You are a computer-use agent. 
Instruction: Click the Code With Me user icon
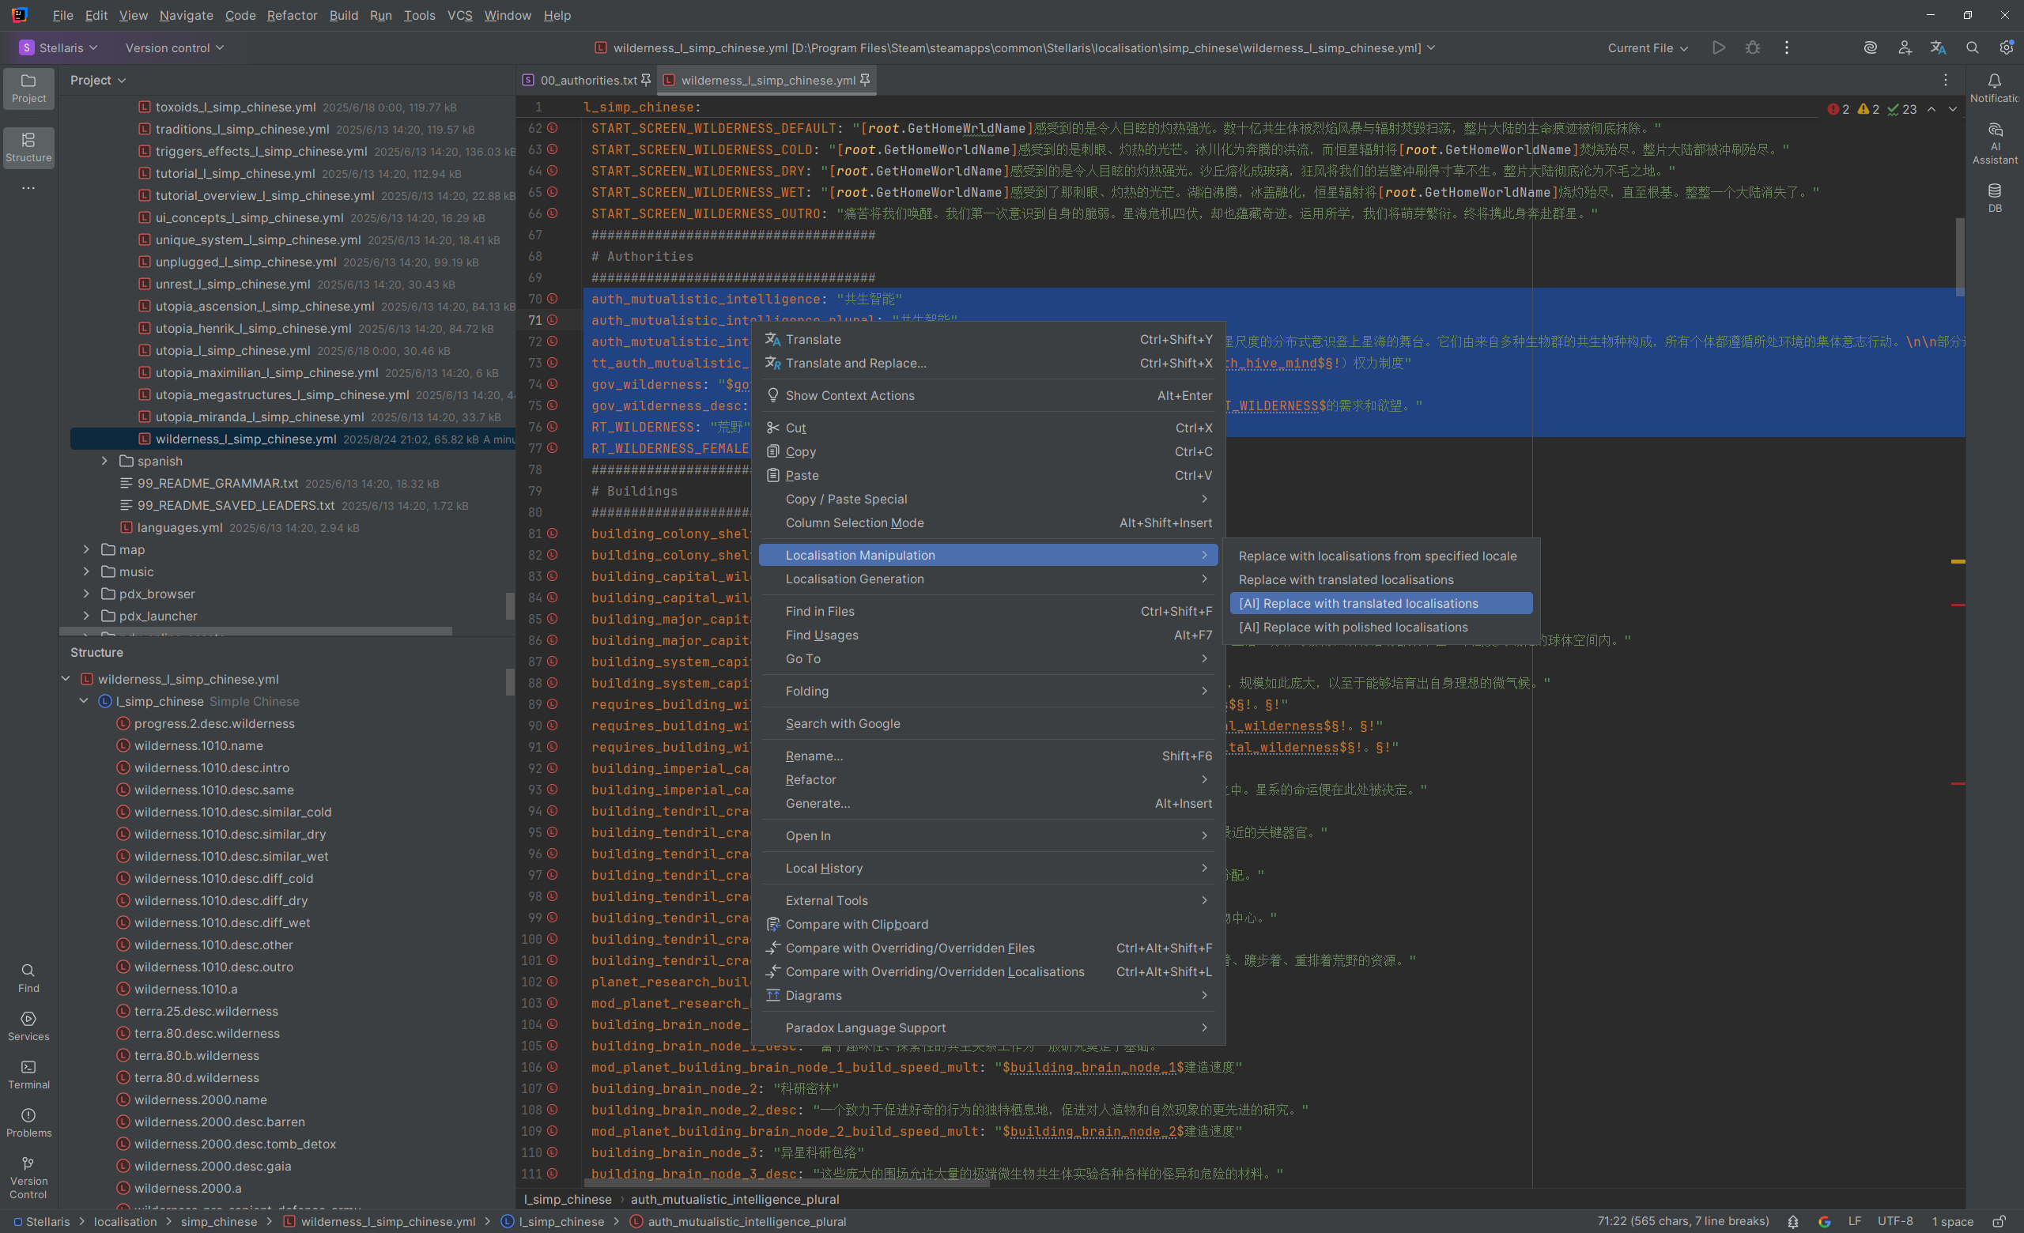point(1904,47)
